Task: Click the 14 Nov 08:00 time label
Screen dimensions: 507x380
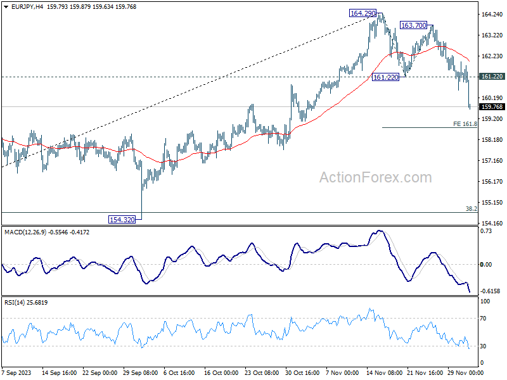Action: [384, 373]
